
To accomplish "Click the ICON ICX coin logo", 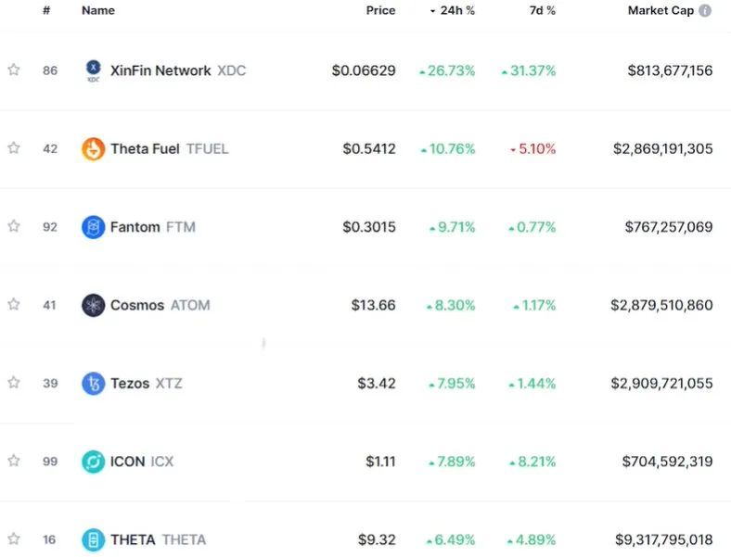I will tap(94, 461).
